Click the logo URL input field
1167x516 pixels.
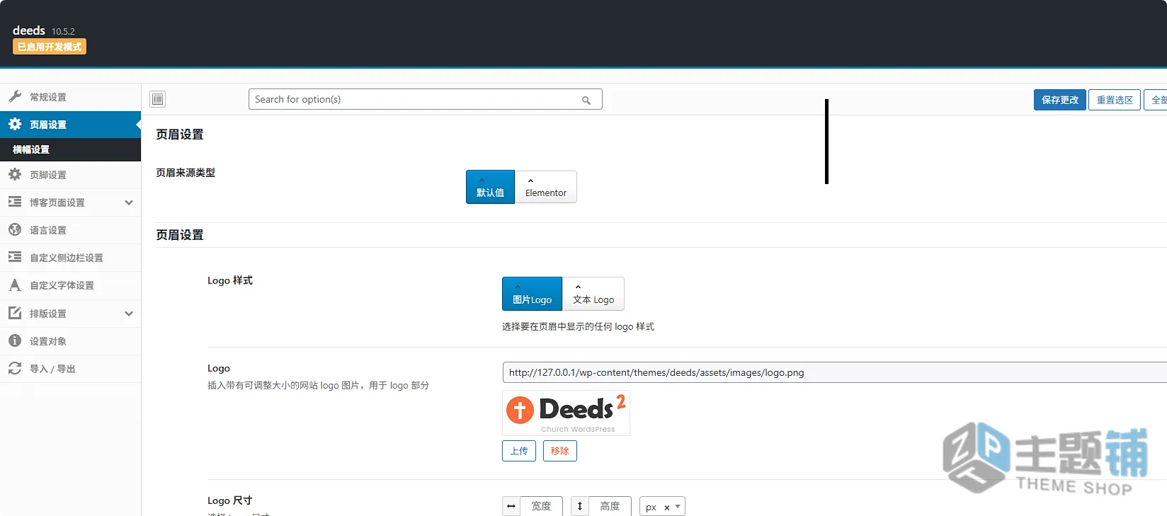[x=834, y=372]
